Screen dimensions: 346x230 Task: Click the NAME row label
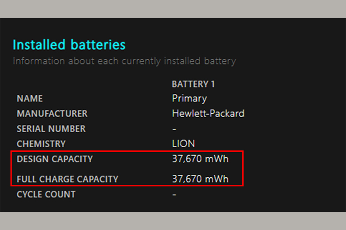click(30, 99)
